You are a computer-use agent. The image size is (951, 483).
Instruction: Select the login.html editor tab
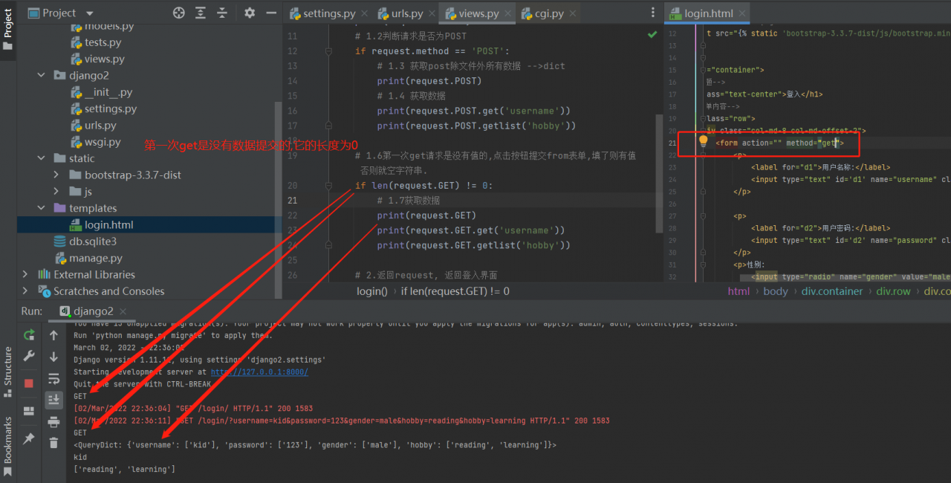click(x=708, y=13)
